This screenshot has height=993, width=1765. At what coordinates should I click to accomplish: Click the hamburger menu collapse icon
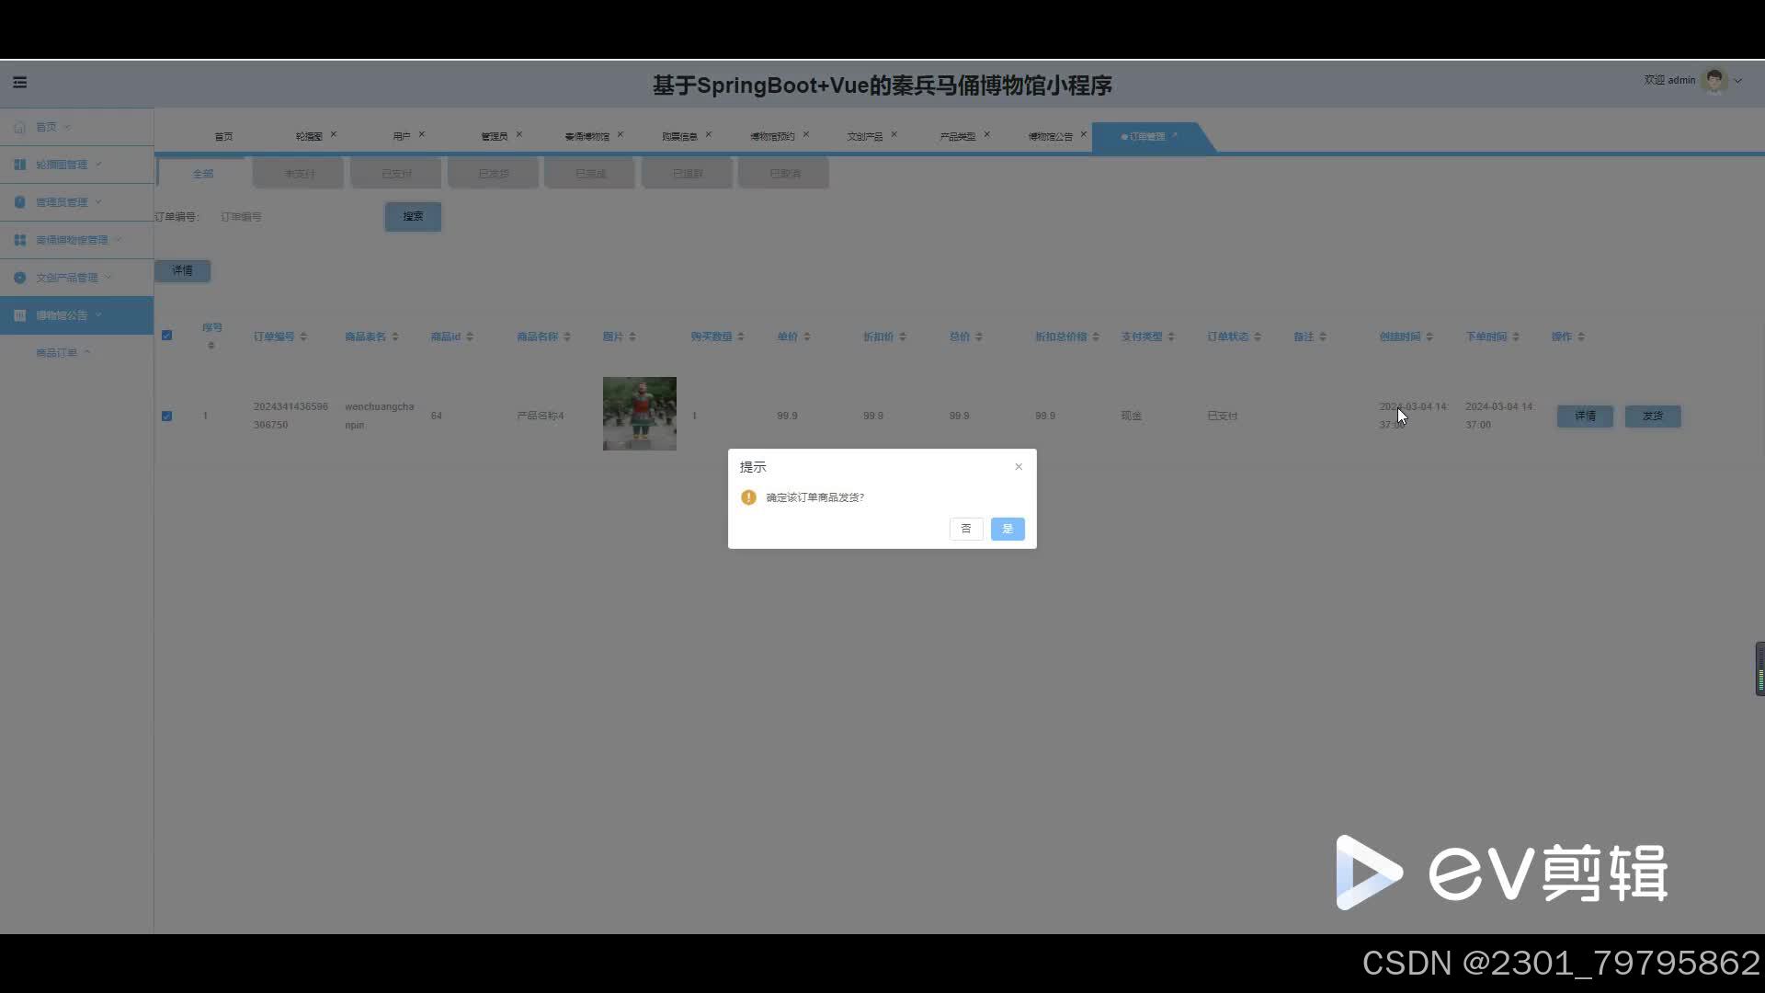19,83
